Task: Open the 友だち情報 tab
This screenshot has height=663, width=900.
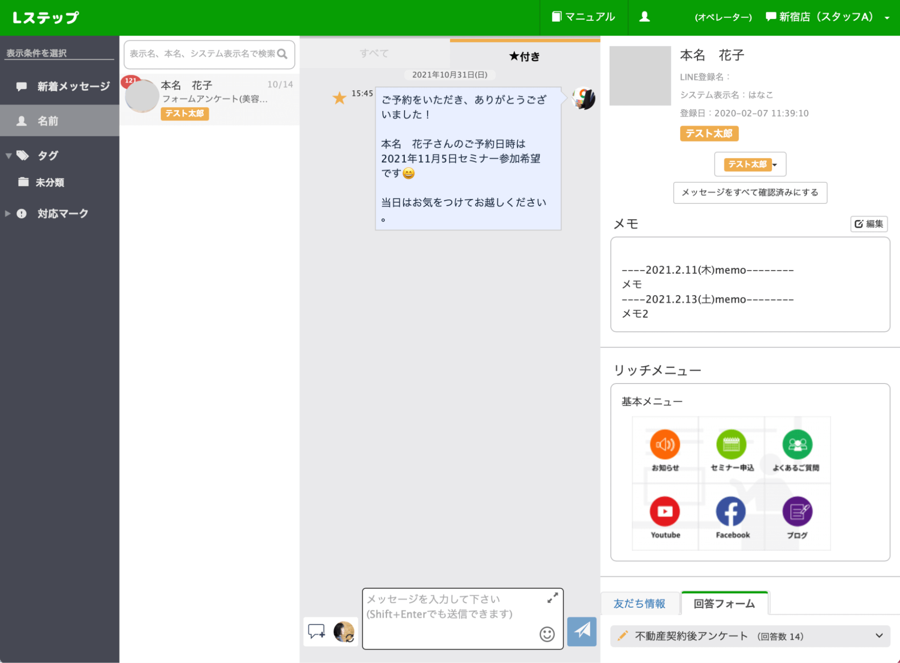Action: pyautogui.click(x=639, y=604)
